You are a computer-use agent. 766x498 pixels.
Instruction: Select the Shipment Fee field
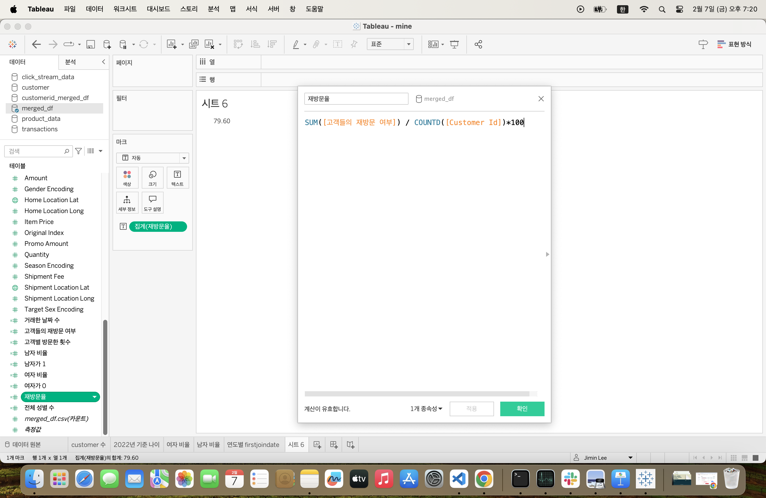pyautogui.click(x=44, y=276)
